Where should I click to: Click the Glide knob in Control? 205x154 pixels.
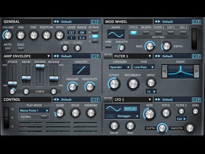60,113
